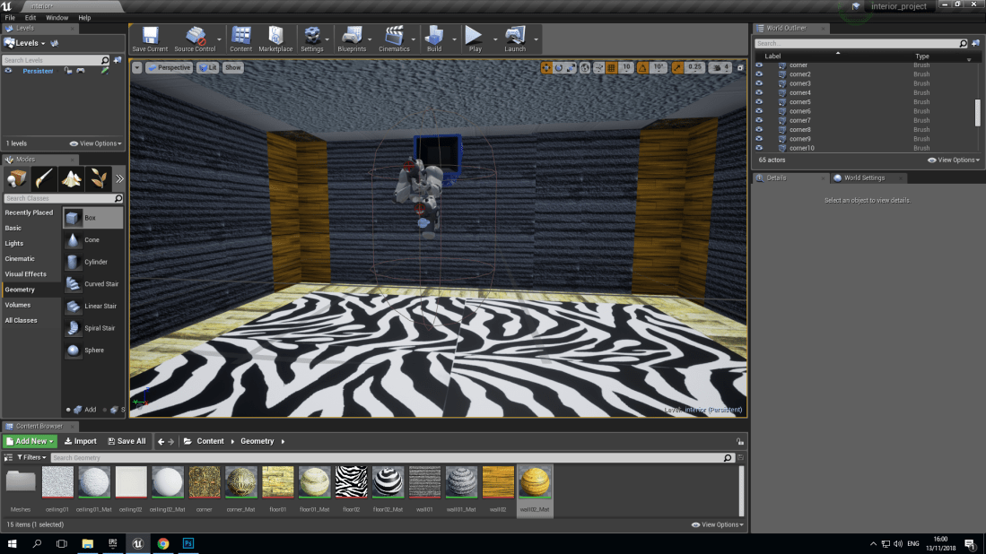Set camera speed value in viewport toolbar

[726, 67]
